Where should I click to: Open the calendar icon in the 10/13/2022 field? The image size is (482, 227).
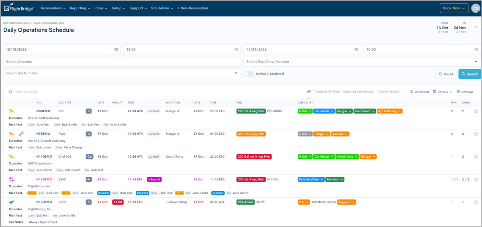point(116,50)
